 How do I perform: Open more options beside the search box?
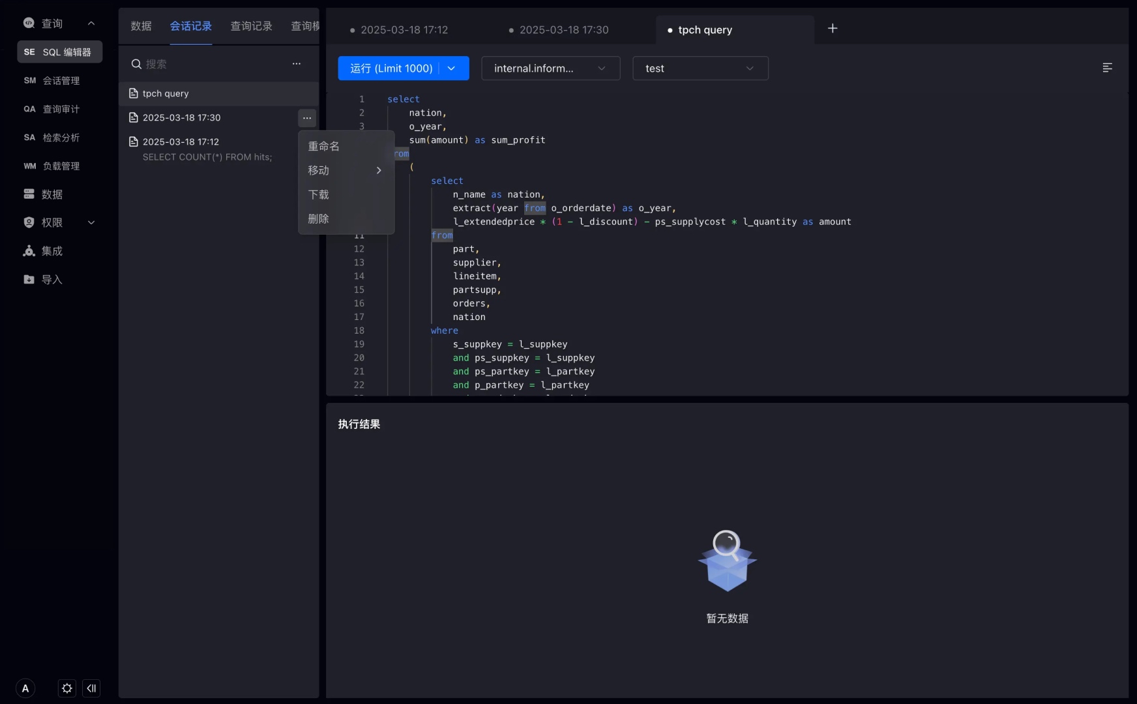coord(297,64)
